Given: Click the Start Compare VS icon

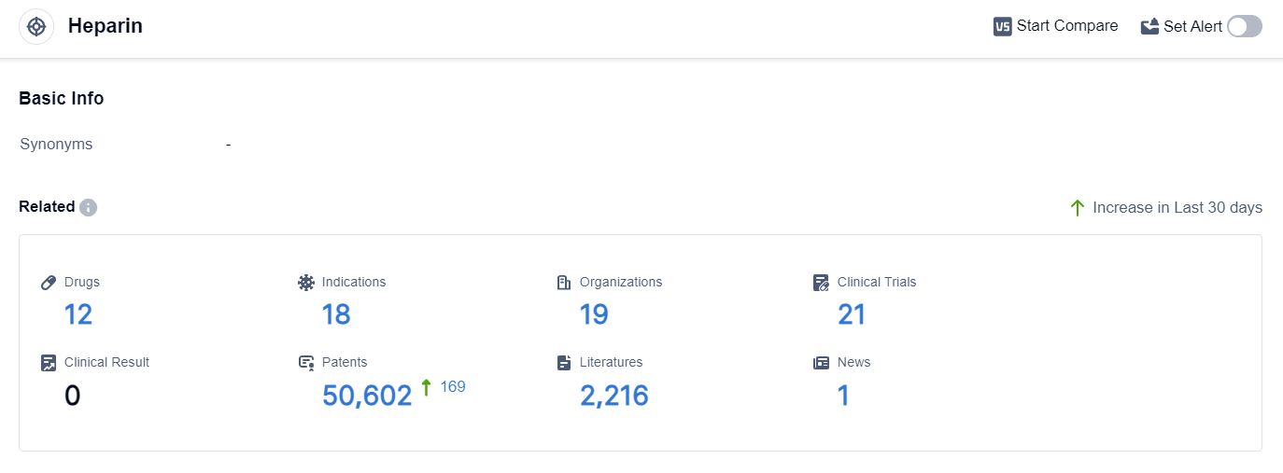Looking at the screenshot, I should point(1003,26).
